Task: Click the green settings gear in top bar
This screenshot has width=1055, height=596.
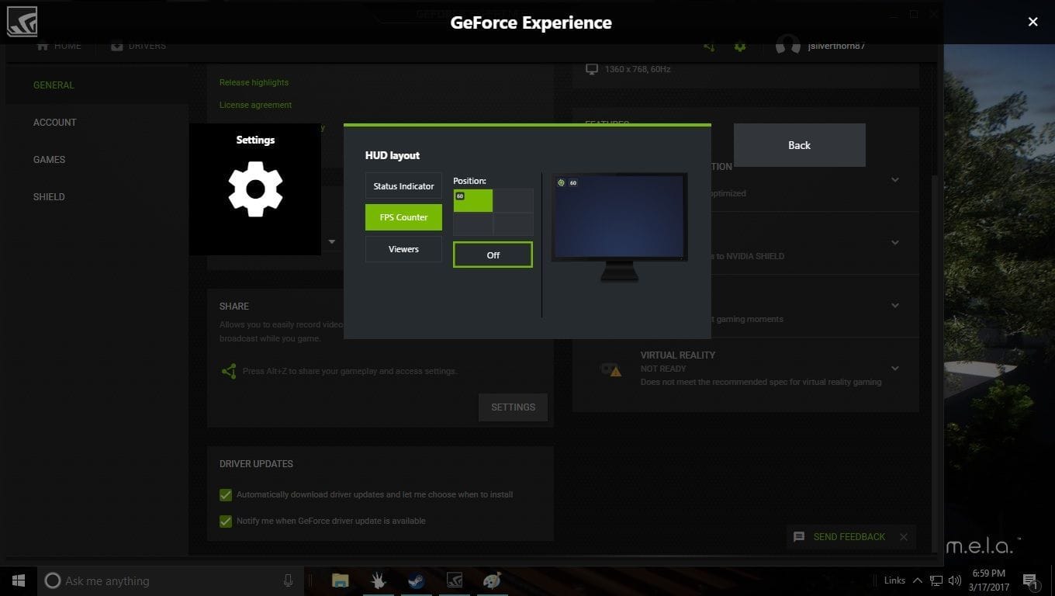Action: (740, 46)
